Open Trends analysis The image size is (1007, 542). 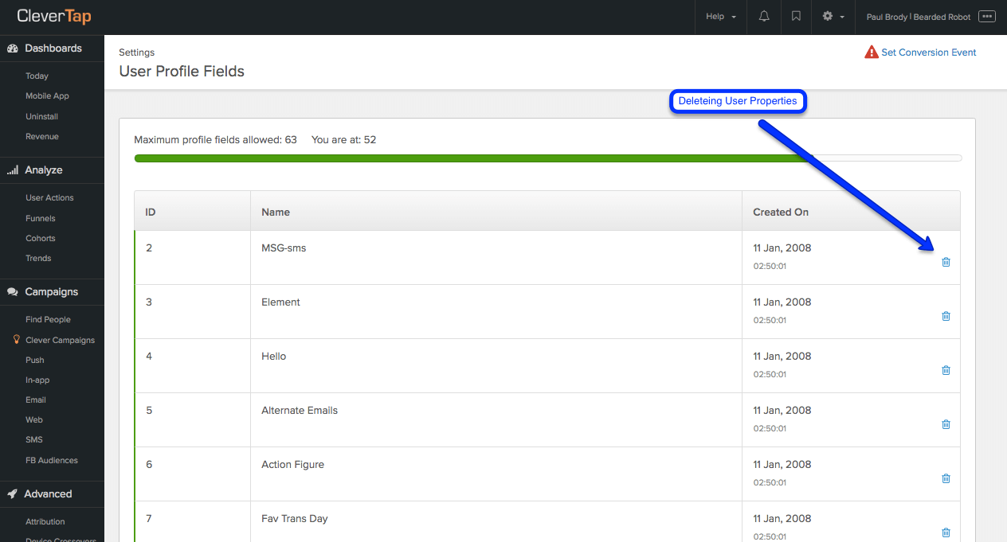coord(38,258)
